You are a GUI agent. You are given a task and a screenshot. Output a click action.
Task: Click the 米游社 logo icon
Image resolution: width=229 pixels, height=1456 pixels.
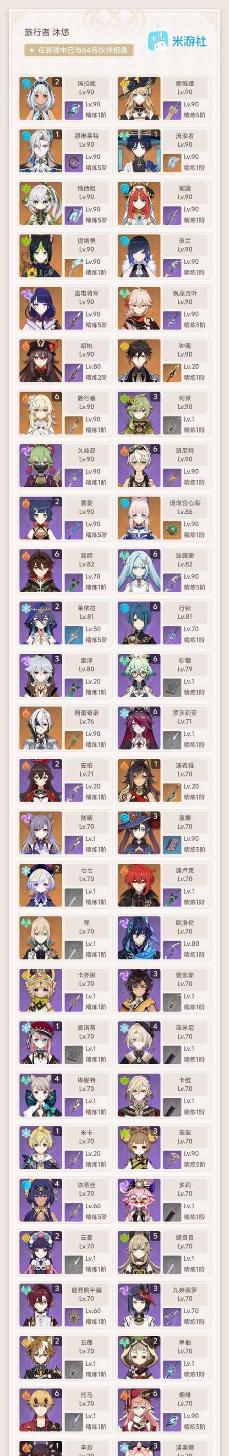pyautogui.click(x=158, y=41)
